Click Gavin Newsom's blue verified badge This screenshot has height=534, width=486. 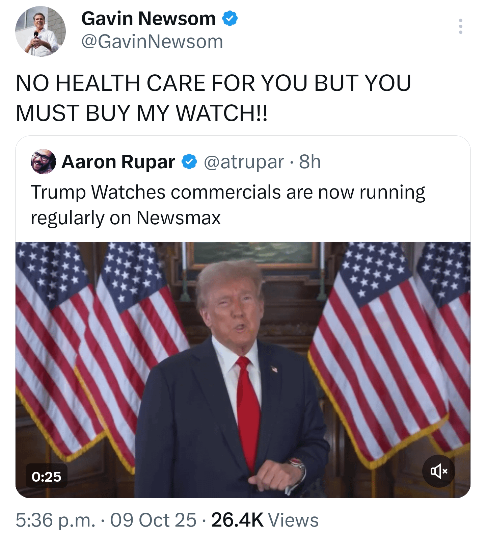[230, 19]
